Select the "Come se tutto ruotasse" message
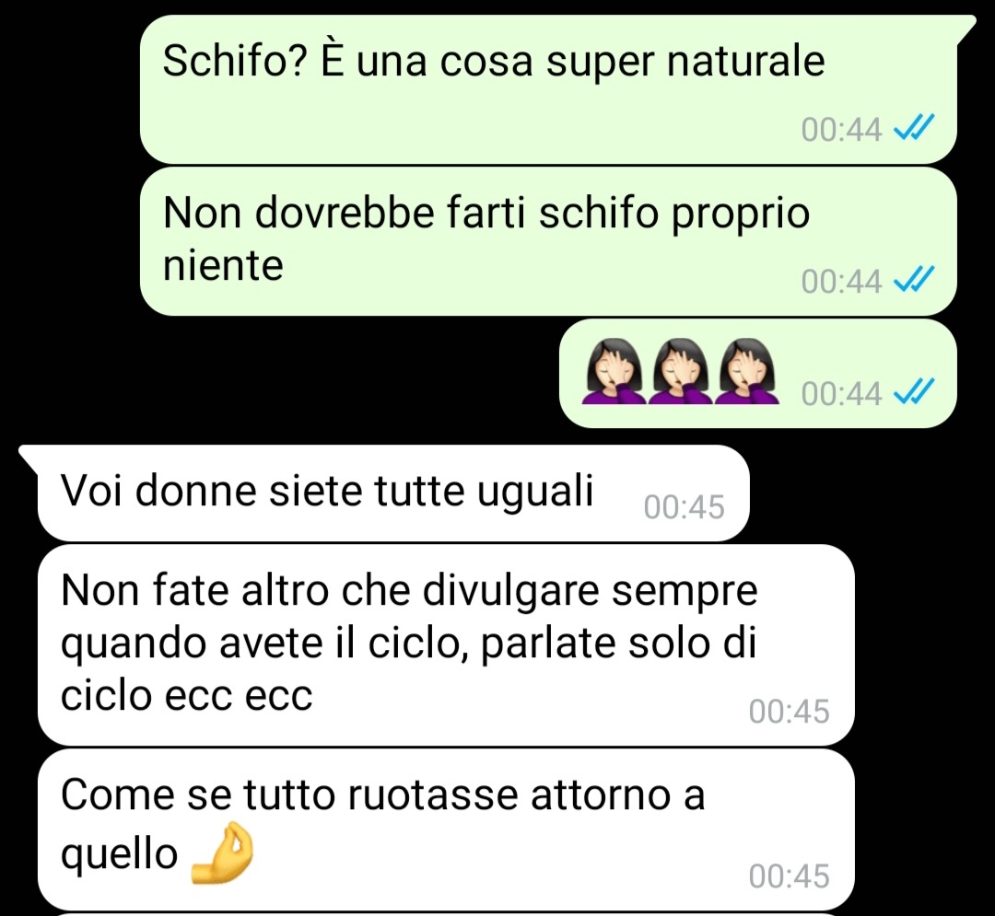This screenshot has height=916, width=995. pos(446,829)
